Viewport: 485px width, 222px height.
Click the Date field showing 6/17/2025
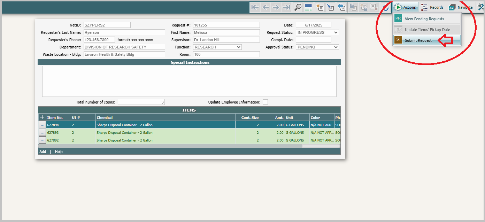(x=314, y=25)
